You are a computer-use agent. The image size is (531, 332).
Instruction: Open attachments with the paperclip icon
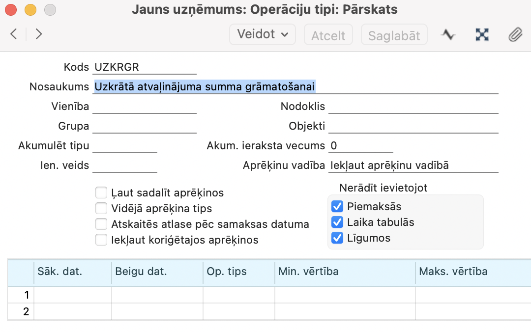pos(515,34)
